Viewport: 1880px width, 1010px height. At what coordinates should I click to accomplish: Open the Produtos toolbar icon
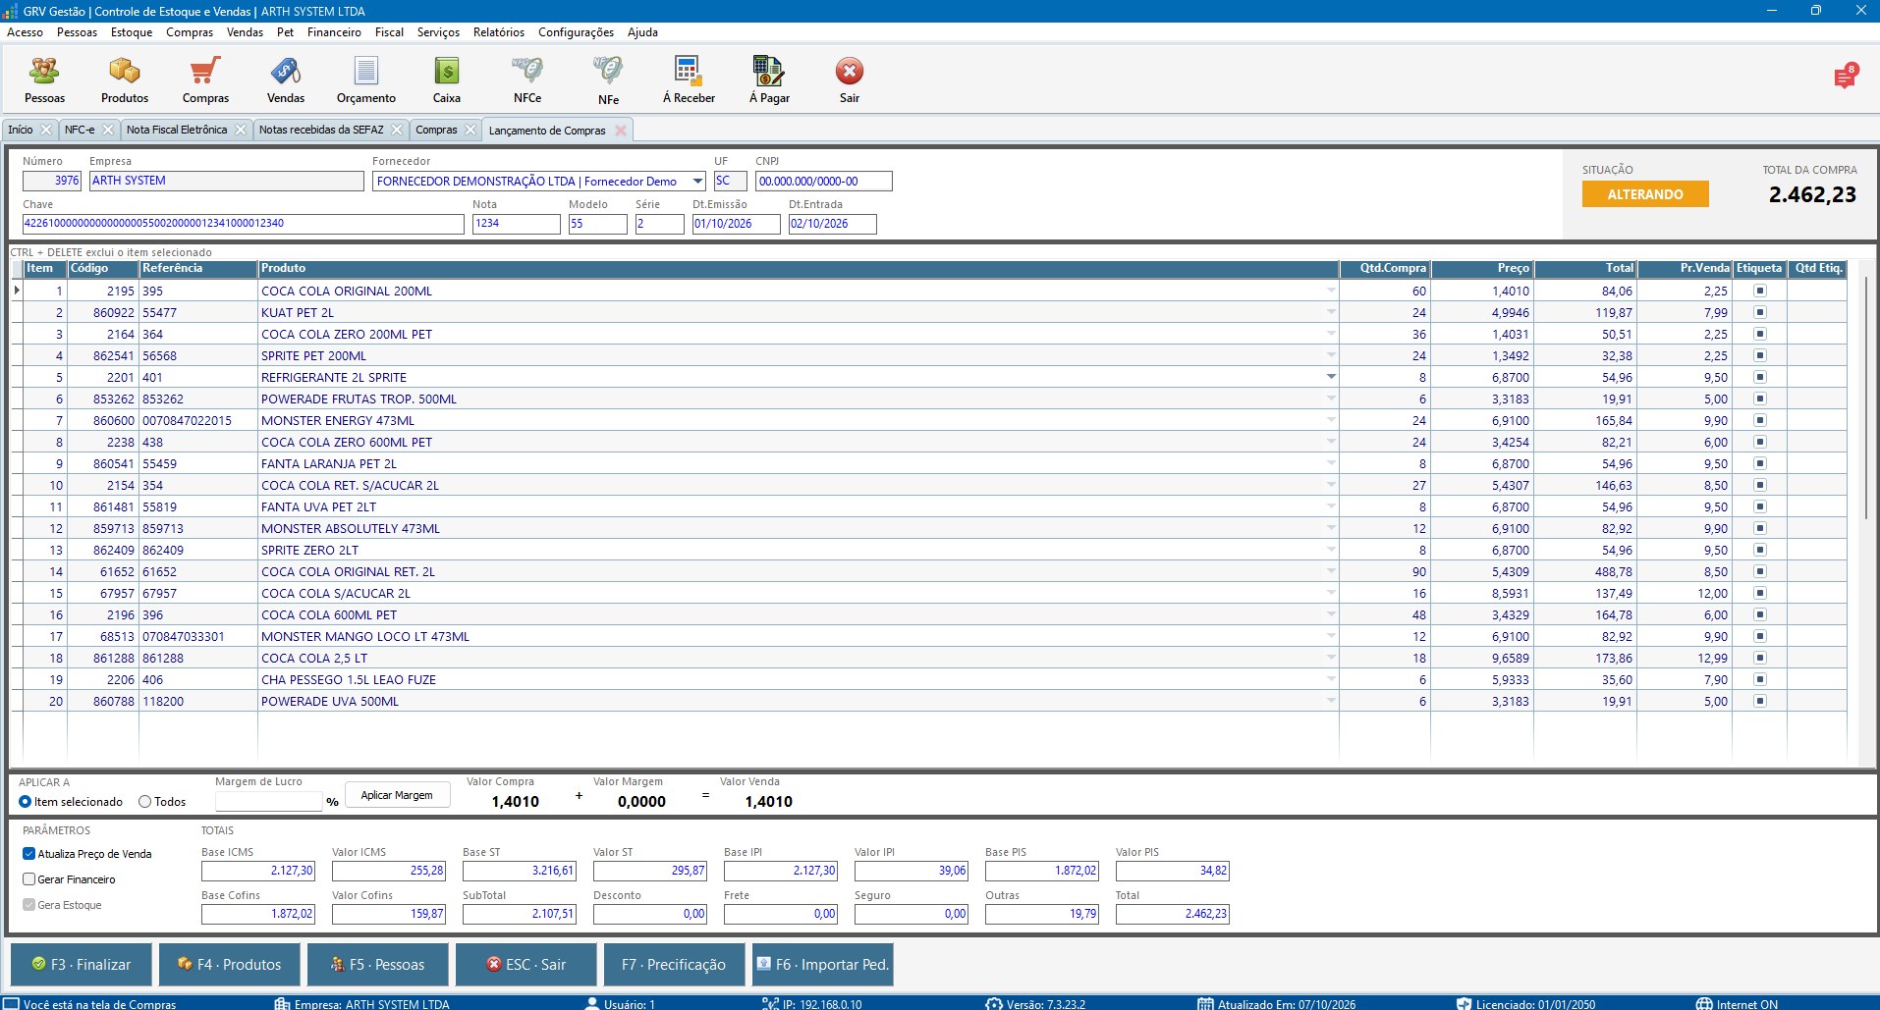[125, 80]
